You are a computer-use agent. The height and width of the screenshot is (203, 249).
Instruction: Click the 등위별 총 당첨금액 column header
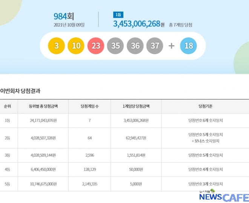[x=43, y=106]
